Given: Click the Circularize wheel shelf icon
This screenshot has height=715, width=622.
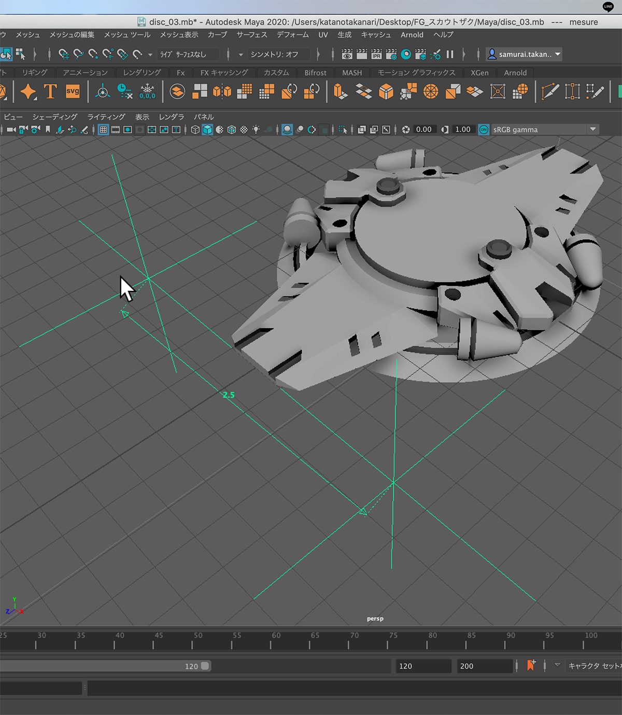Looking at the screenshot, I should point(431,92).
